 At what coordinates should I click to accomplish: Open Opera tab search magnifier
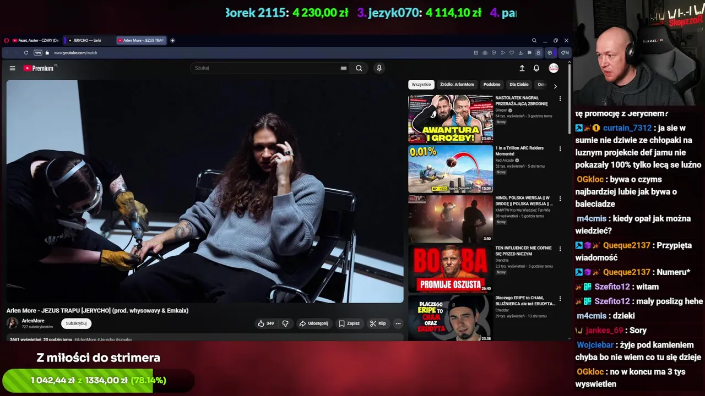pos(534,40)
